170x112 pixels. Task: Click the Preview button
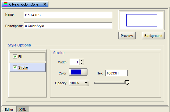point(127,36)
